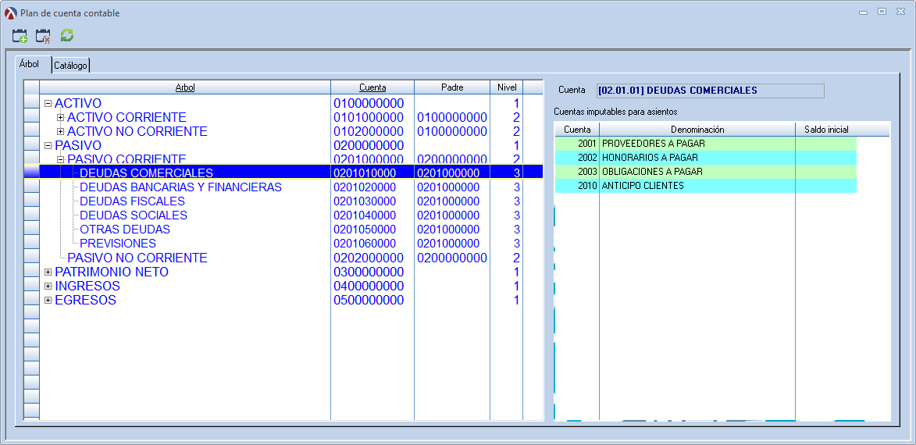Click the Nivel column header
The image size is (916, 445).
(507, 87)
